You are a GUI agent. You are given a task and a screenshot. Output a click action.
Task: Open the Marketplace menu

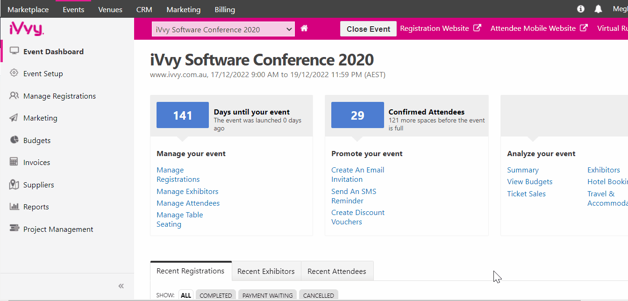point(28,9)
